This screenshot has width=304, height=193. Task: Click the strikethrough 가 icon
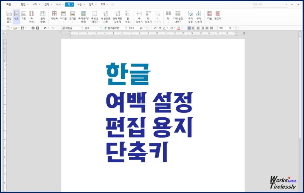tap(171, 28)
